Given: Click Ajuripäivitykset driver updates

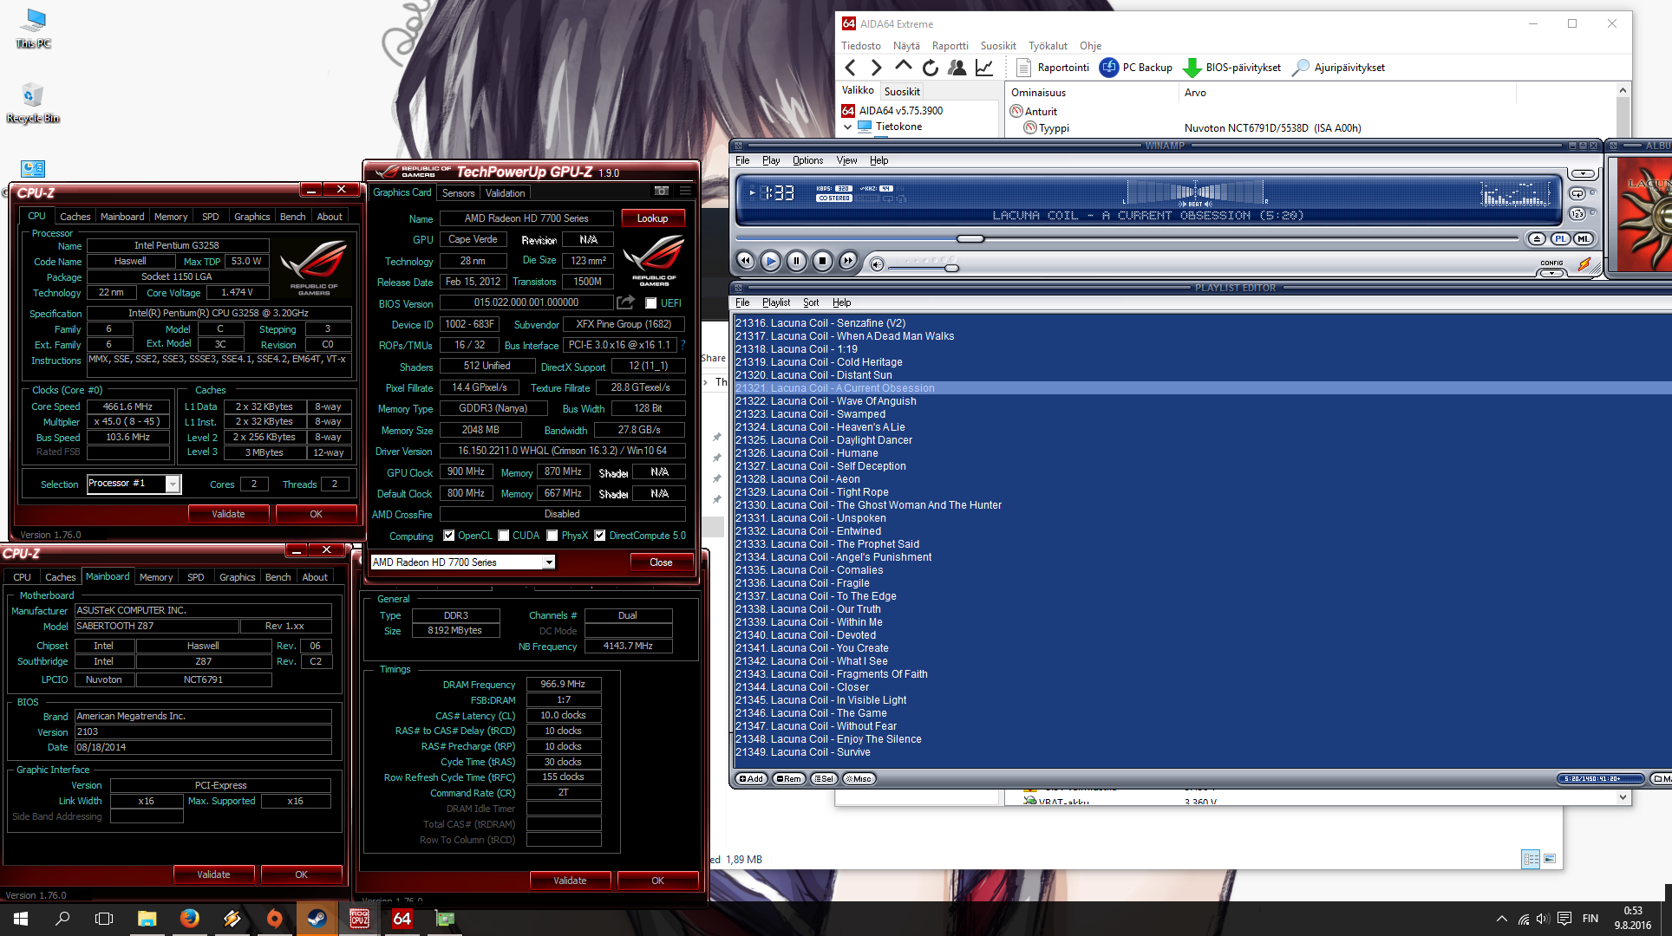Looking at the screenshot, I should pos(1338,68).
